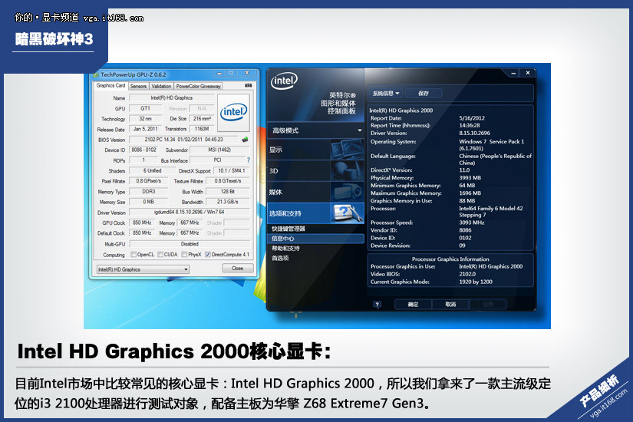Open 帮助和支持 submenu item
The image size is (633, 422).
[285, 249]
